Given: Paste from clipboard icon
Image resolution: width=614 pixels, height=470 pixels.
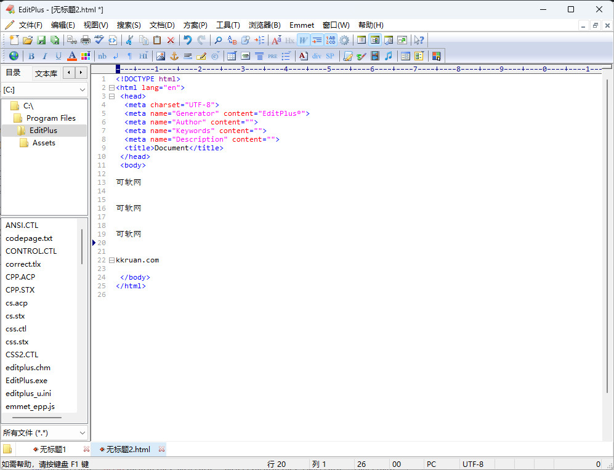Looking at the screenshot, I should tap(157, 40).
